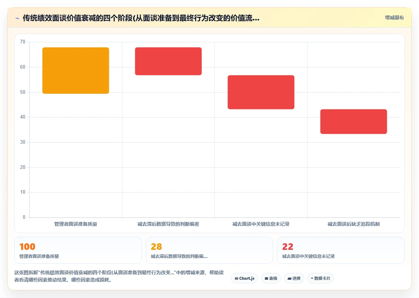Click the y-axis value 60
The height and width of the screenshot is (298, 419).
point(23,67)
